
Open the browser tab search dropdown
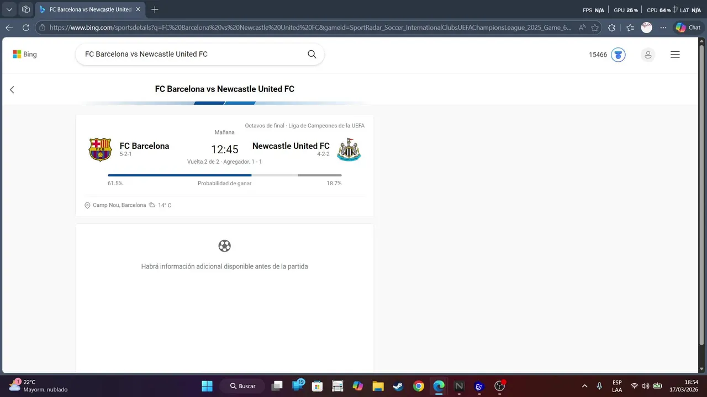[x=9, y=9]
